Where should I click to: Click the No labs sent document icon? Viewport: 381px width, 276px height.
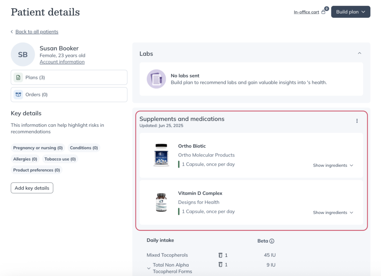(x=156, y=79)
